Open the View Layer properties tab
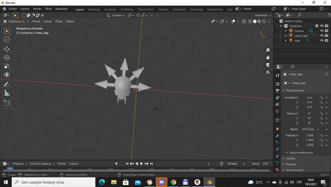The height and width of the screenshot is (187, 331). click(277, 98)
